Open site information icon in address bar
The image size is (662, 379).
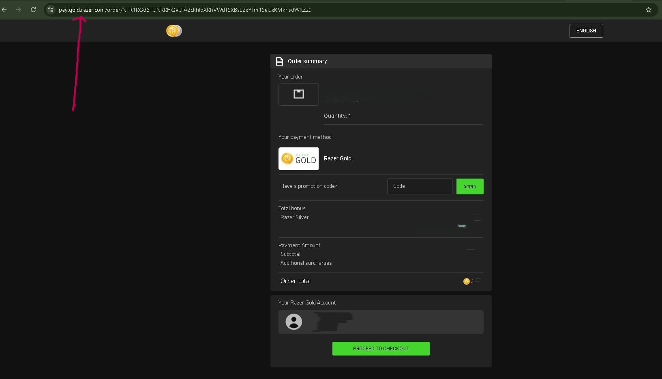point(50,10)
